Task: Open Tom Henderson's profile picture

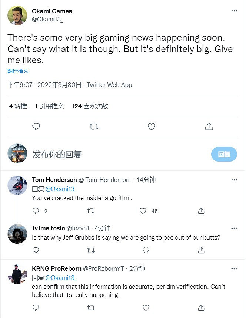Action: [x=17, y=186]
